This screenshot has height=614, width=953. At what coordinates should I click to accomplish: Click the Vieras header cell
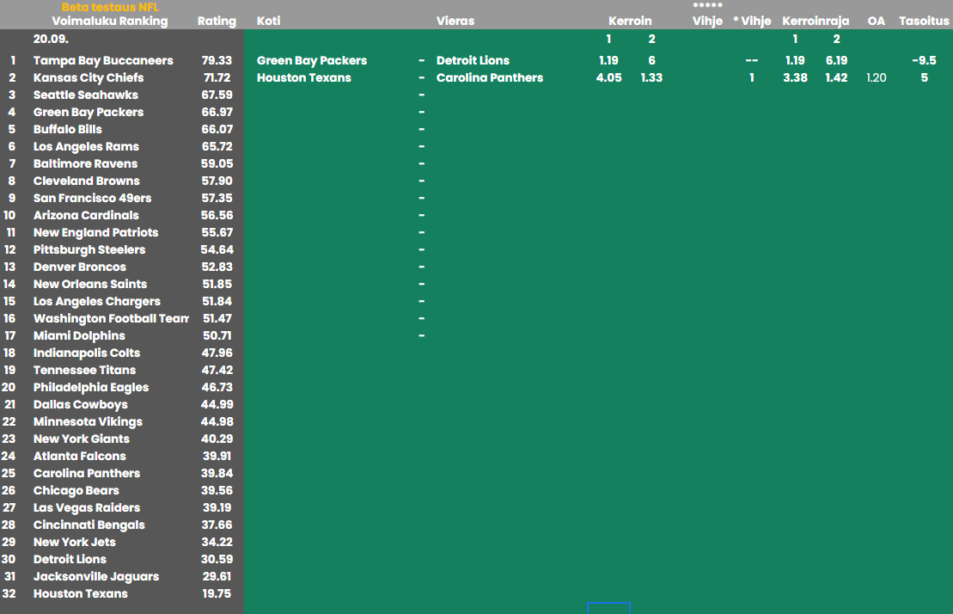pos(455,21)
